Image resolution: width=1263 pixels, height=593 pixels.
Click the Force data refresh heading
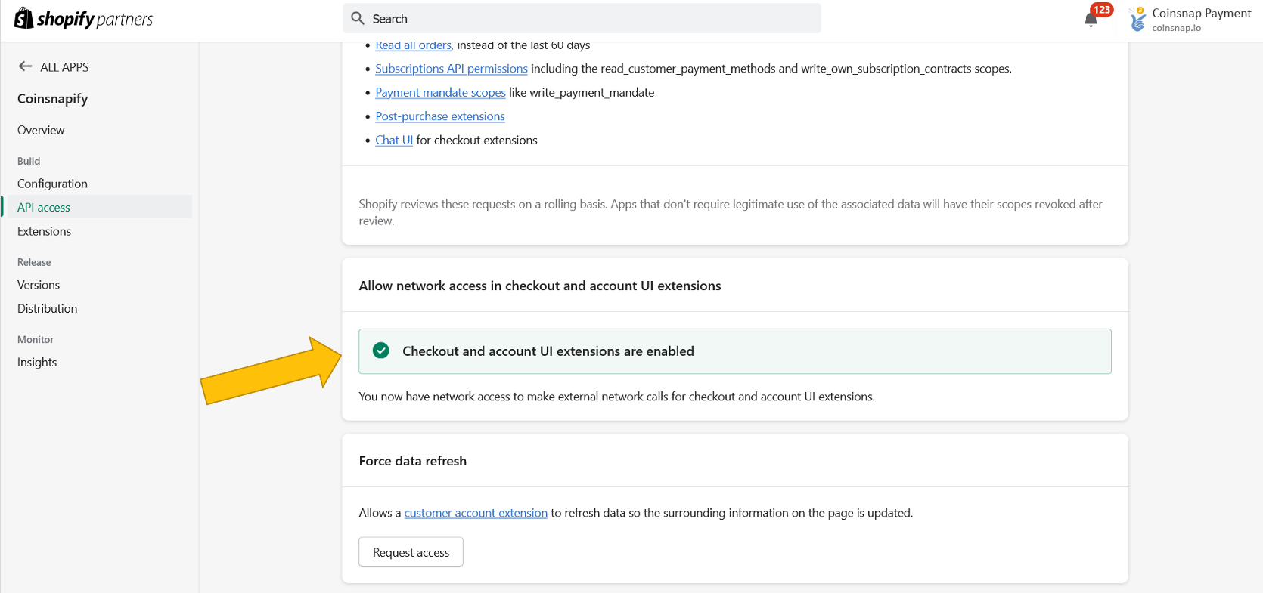413,461
